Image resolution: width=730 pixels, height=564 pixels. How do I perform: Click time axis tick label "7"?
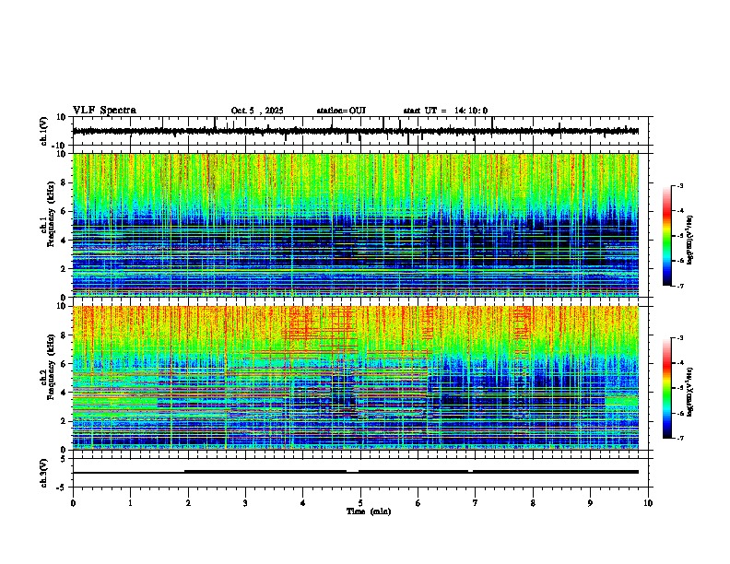click(476, 503)
